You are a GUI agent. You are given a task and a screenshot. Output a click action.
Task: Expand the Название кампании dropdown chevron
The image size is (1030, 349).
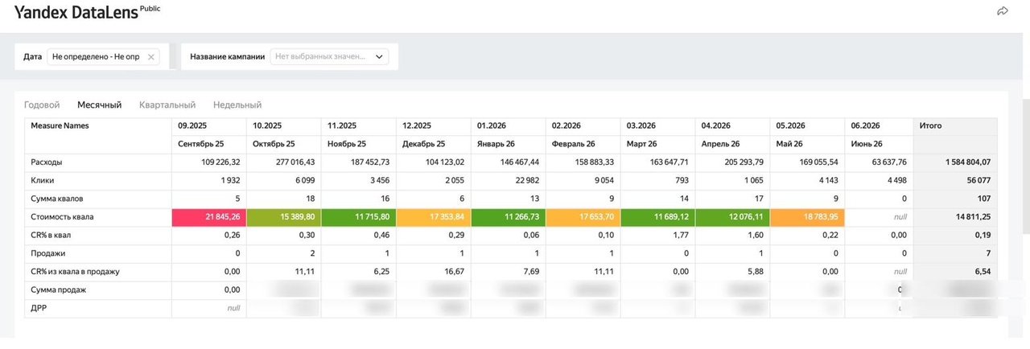380,57
